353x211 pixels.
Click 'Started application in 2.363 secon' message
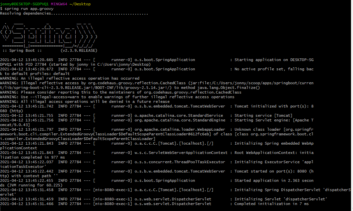pyautogui.click(x=274, y=180)
